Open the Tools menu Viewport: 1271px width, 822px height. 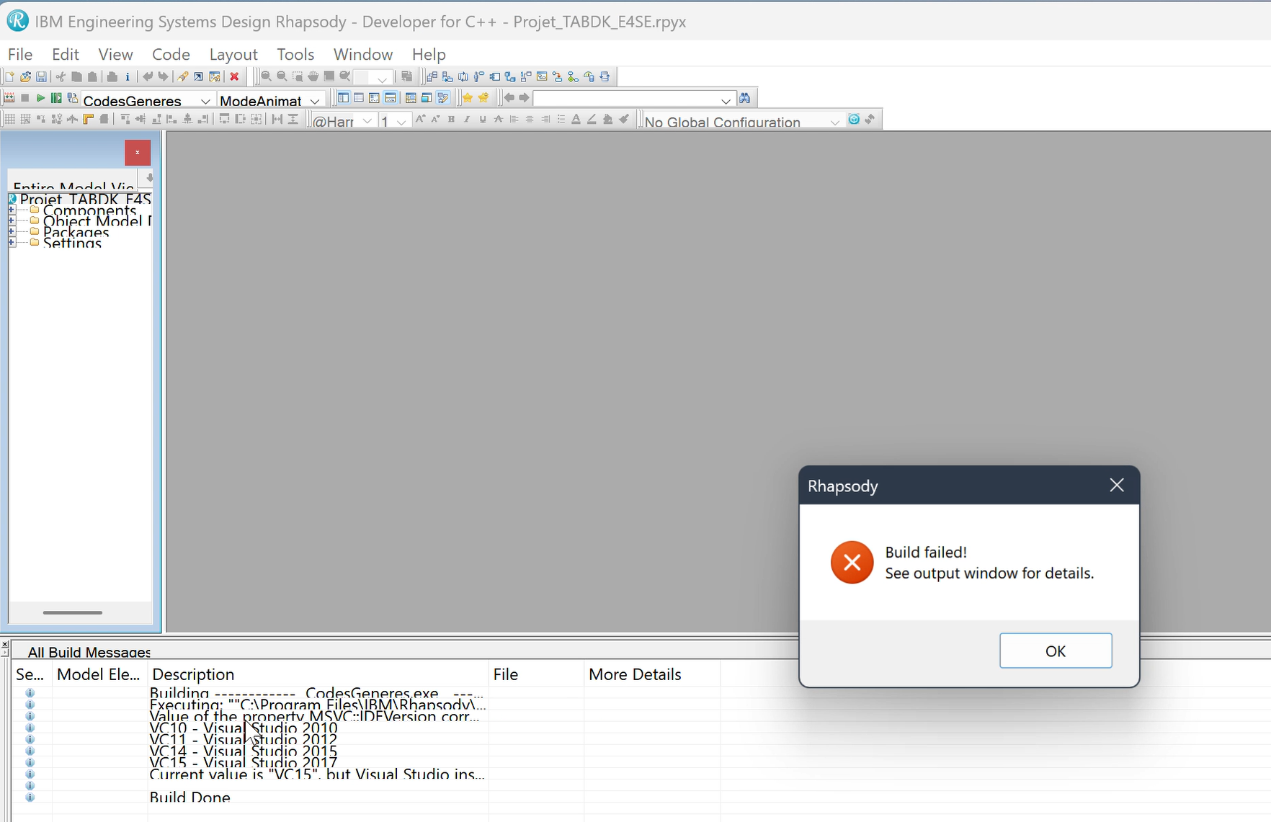click(x=295, y=54)
